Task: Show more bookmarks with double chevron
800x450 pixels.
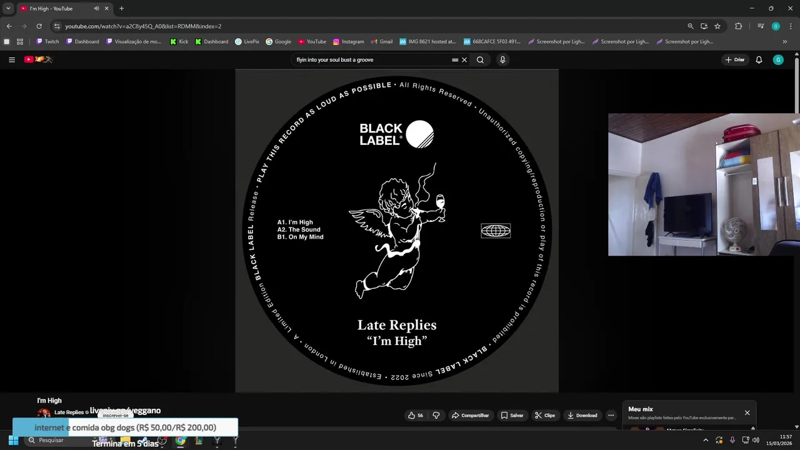Action: click(785, 42)
